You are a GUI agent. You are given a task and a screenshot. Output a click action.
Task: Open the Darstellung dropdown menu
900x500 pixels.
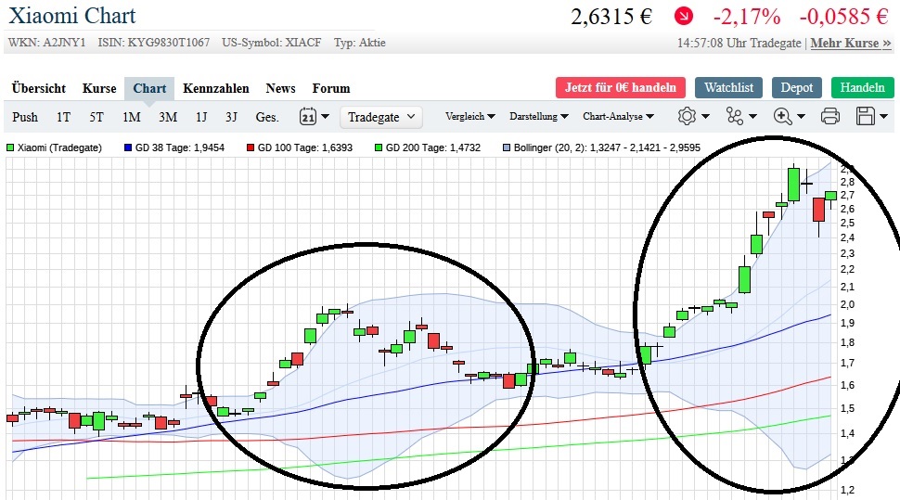coord(539,117)
